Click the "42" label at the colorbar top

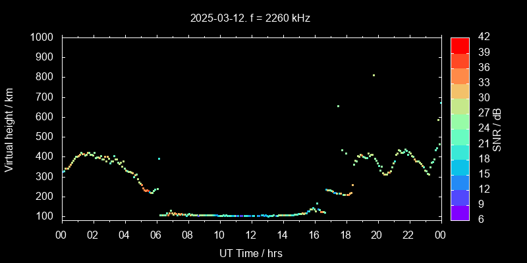point(482,37)
